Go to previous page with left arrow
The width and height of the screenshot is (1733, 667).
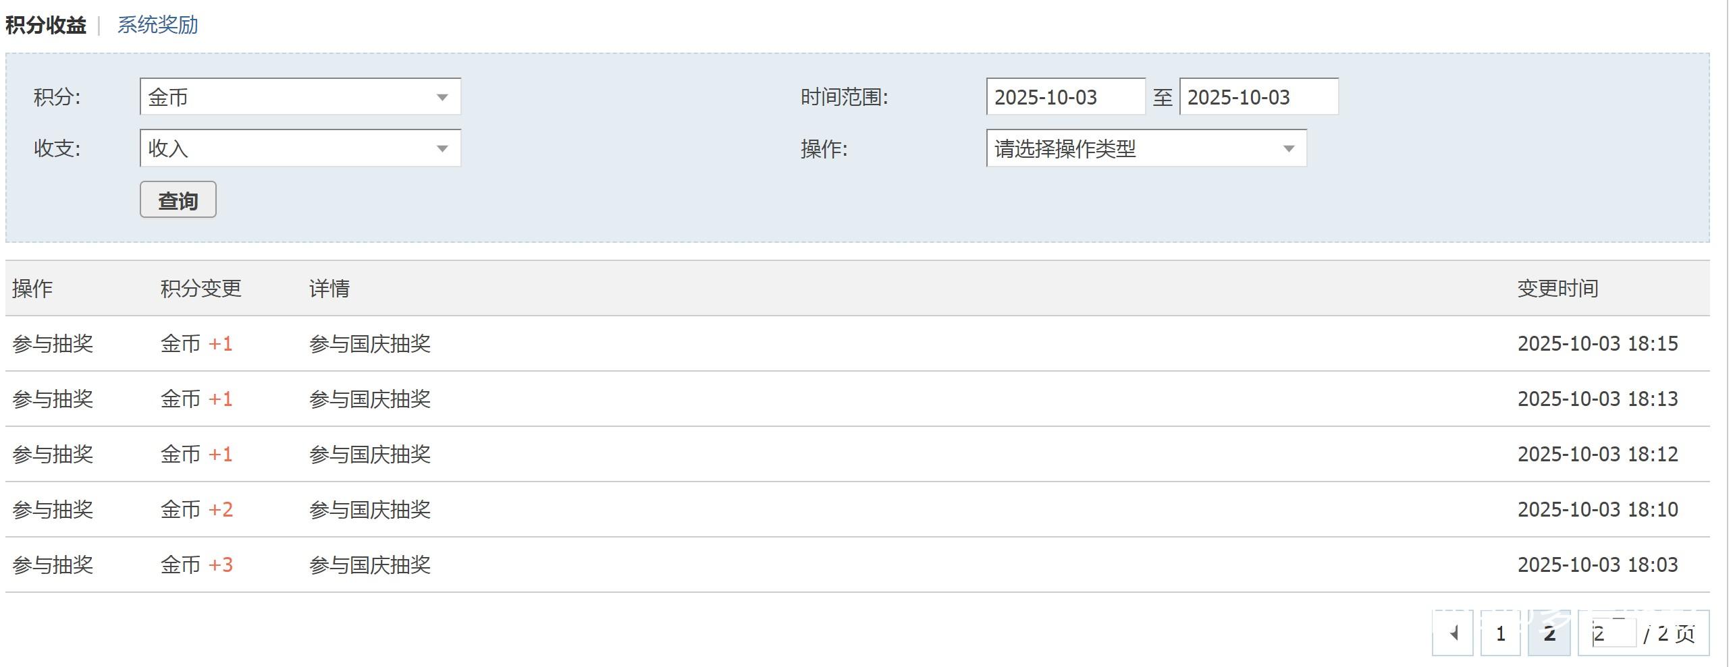[1453, 633]
